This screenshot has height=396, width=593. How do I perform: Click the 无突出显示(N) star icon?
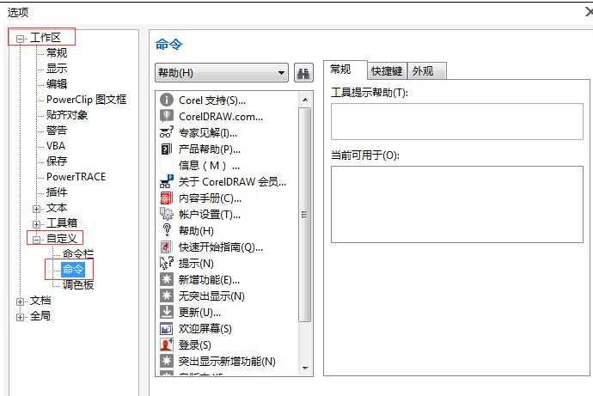click(x=167, y=295)
